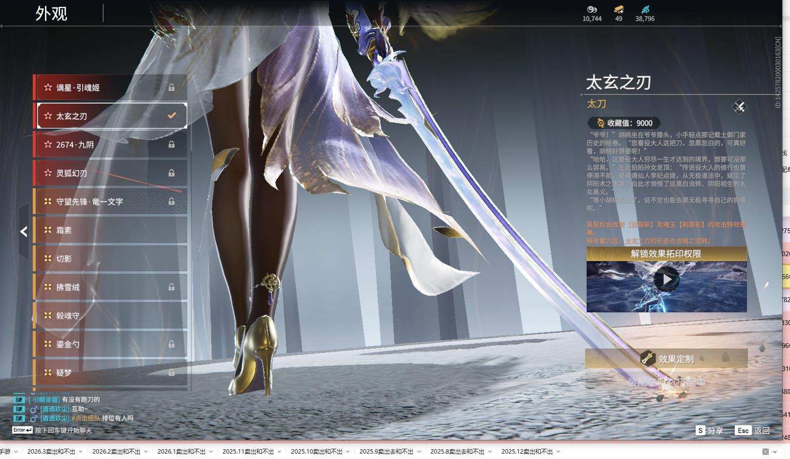The image size is (790, 459).
Task: Click the lock icon on 摘星·引魂姬
Action: pos(172,87)
